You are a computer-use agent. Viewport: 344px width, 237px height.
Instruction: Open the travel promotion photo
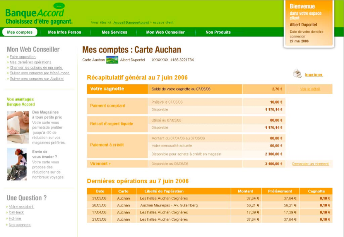pyautogui.click(x=17, y=164)
